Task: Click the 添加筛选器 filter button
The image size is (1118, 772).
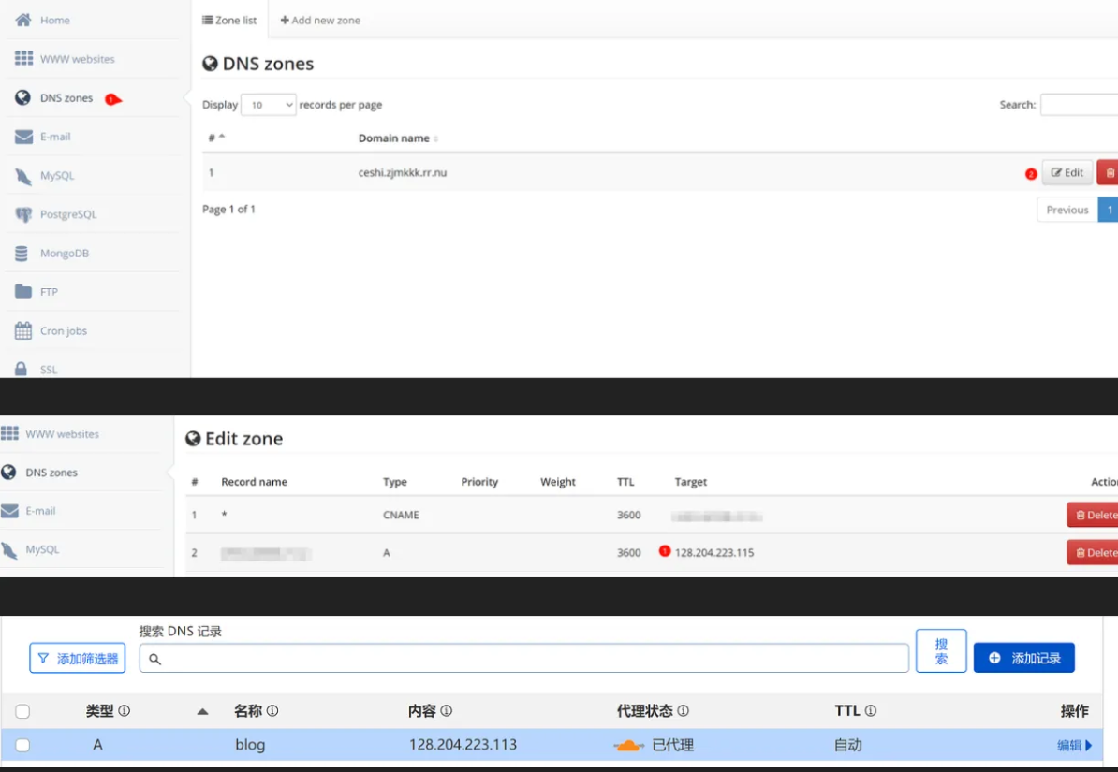Action: coord(78,659)
